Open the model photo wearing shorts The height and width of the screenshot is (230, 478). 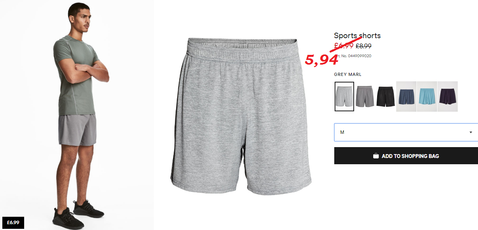point(77,115)
